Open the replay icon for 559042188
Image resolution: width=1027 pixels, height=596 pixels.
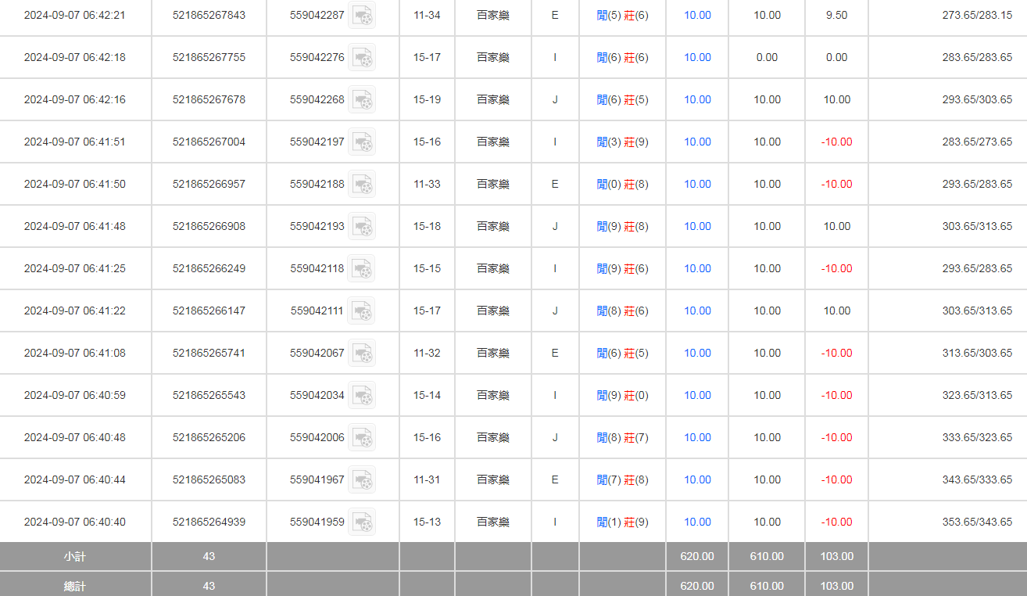[361, 185]
